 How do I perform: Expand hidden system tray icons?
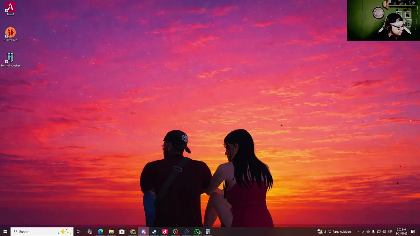pyautogui.click(x=358, y=232)
